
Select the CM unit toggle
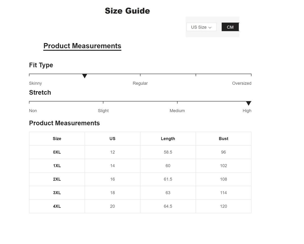click(x=230, y=27)
